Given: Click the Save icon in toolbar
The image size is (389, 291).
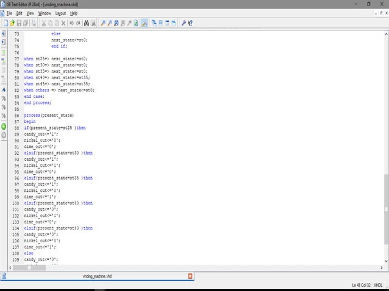Looking at the screenshot, I should pyautogui.click(x=20, y=23).
